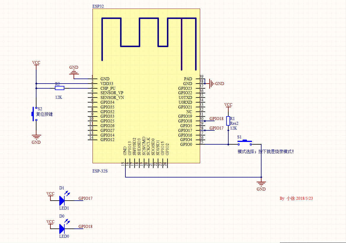
Task: Select the GPIO4 pin name
Action: tap(186, 140)
